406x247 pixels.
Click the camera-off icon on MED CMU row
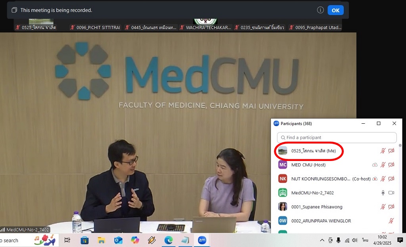pos(391,165)
